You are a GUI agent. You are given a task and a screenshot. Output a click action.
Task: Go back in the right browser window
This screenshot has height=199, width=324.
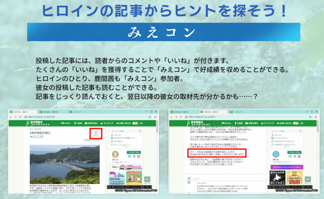[171, 117]
